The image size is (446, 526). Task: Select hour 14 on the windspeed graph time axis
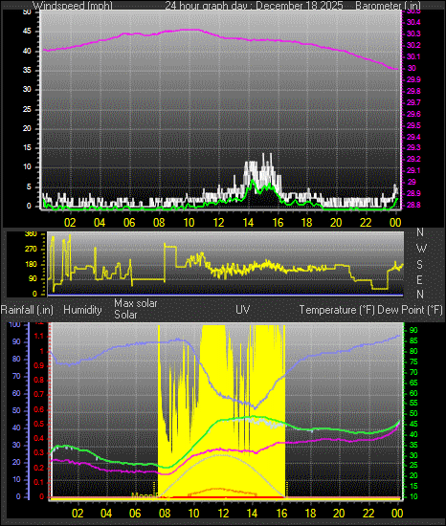click(x=248, y=223)
